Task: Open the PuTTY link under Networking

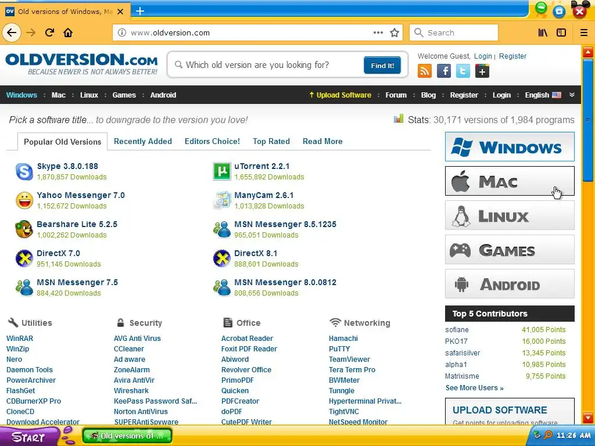Action: pos(339,348)
